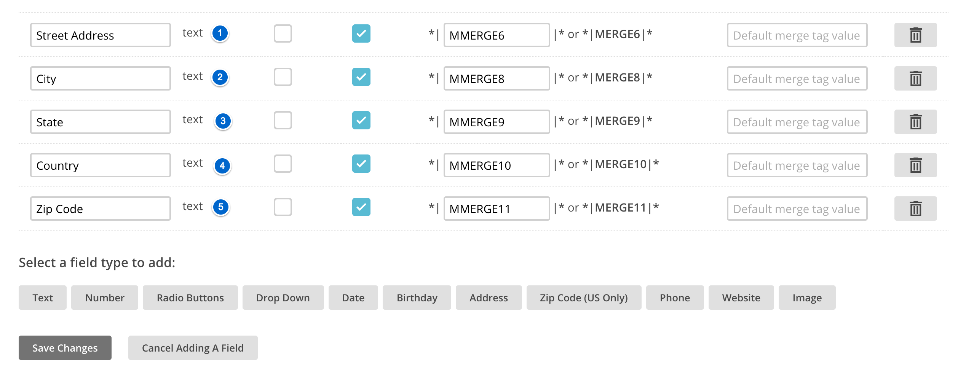Click blue number 1 badge beside Street Address

(x=220, y=33)
